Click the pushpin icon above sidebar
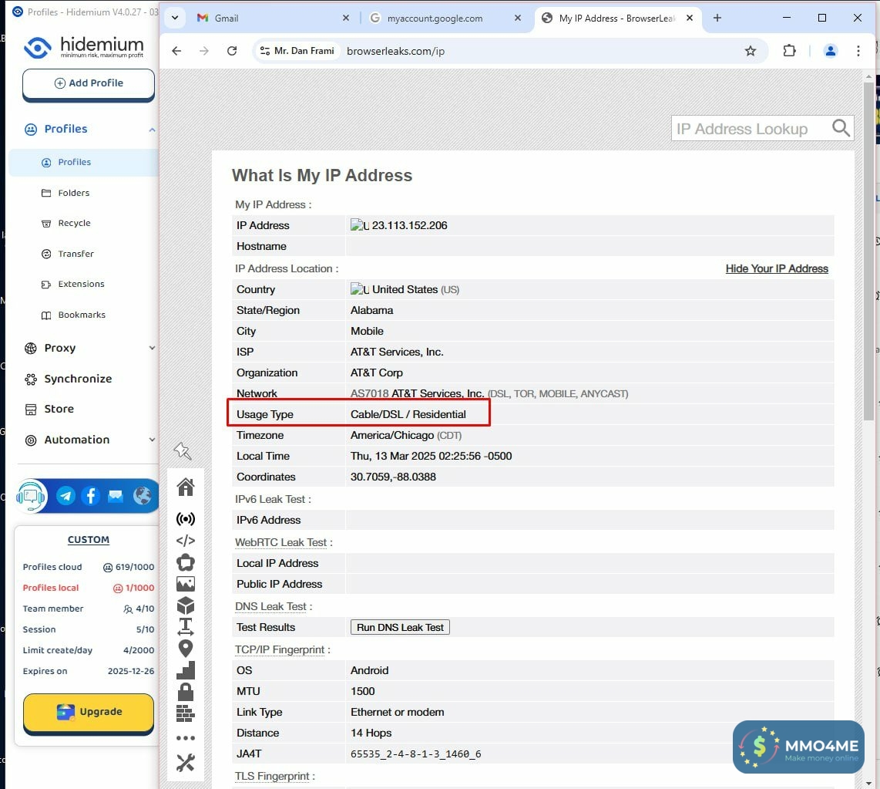 [x=182, y=450]
